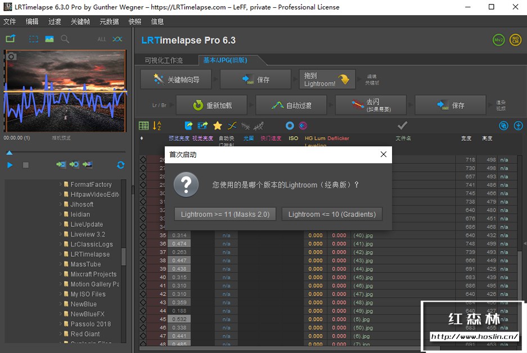Screen dimensions: 527x353
Task: Switch to 基本/JPG(旧版) tab
Action: pyautogui.click(x=226, y=60)
